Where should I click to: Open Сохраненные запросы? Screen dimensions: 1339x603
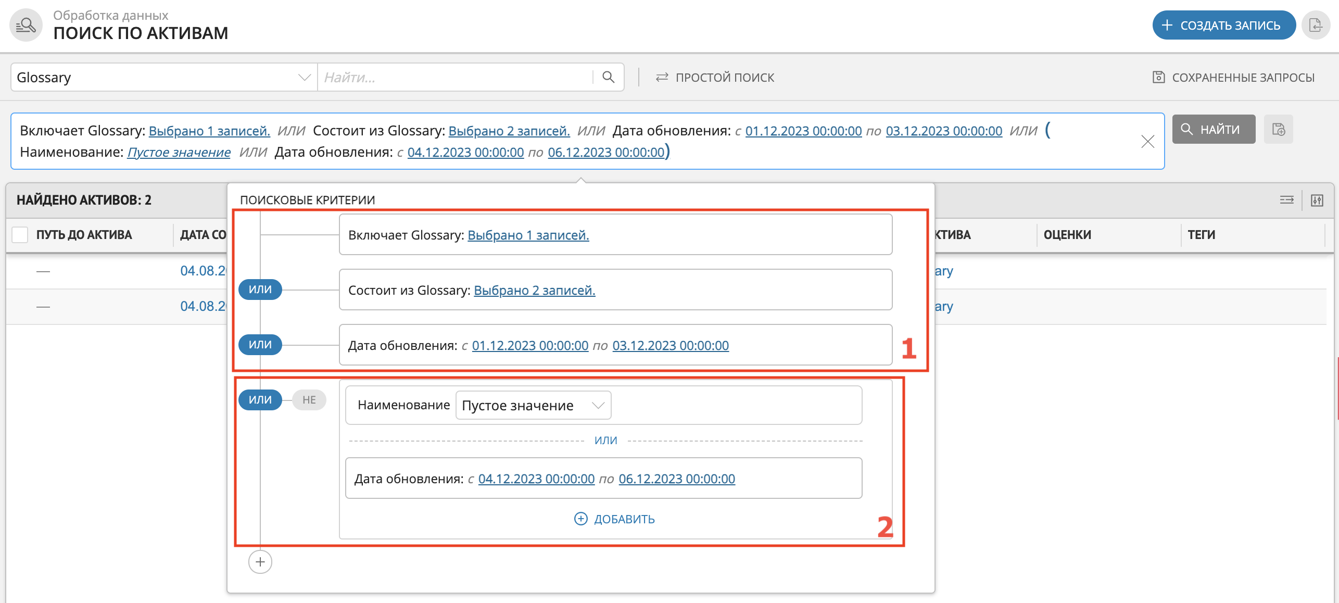click(1233, 77)
